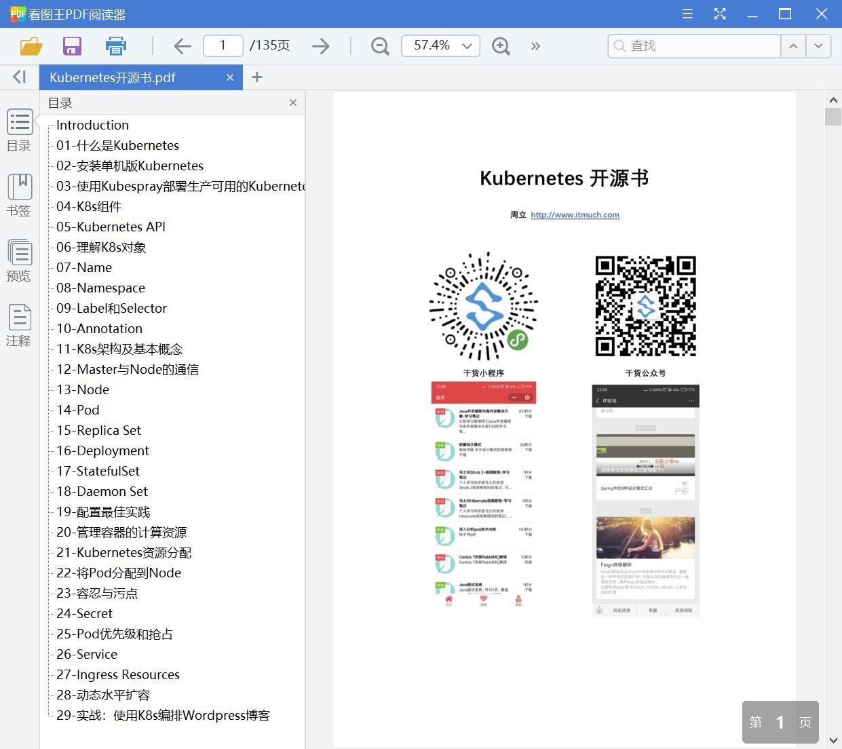Toggle fullscreen mode icon in title bar
This screenshot has height=749, width=842.
(x=720, y=14)
